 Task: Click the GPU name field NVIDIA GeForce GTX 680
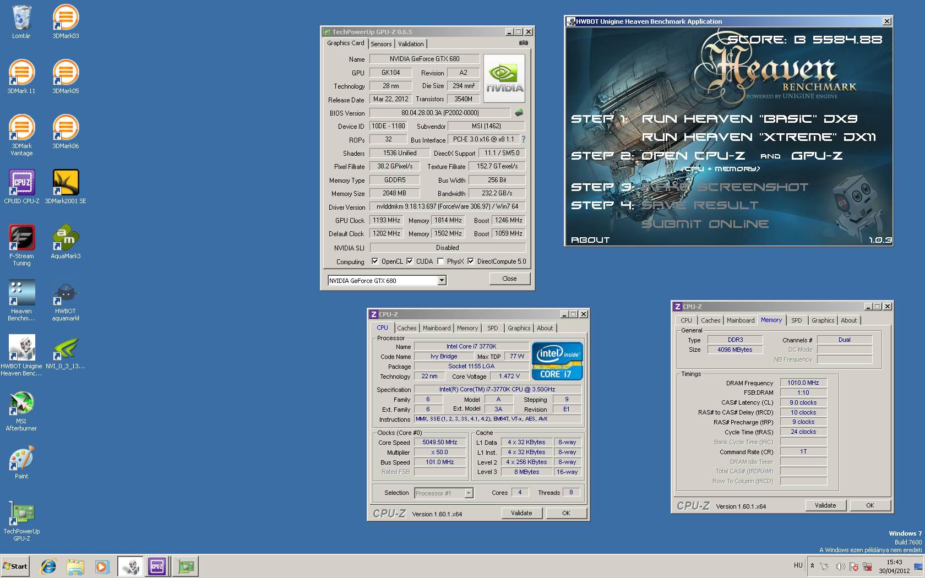click(424, 59)
